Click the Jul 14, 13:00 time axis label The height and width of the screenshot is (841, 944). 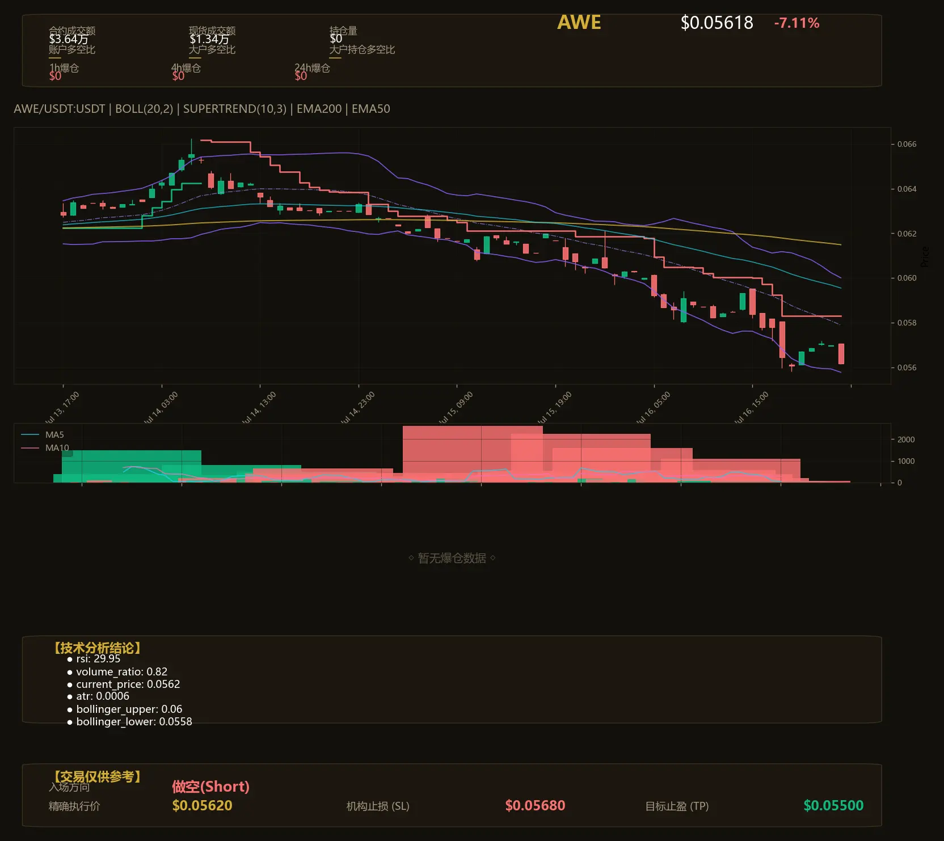click(x=259, y=408)
